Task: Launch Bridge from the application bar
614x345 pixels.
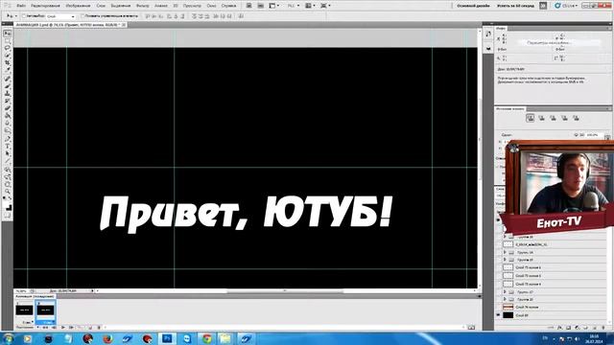Action: tap(248, 6)
